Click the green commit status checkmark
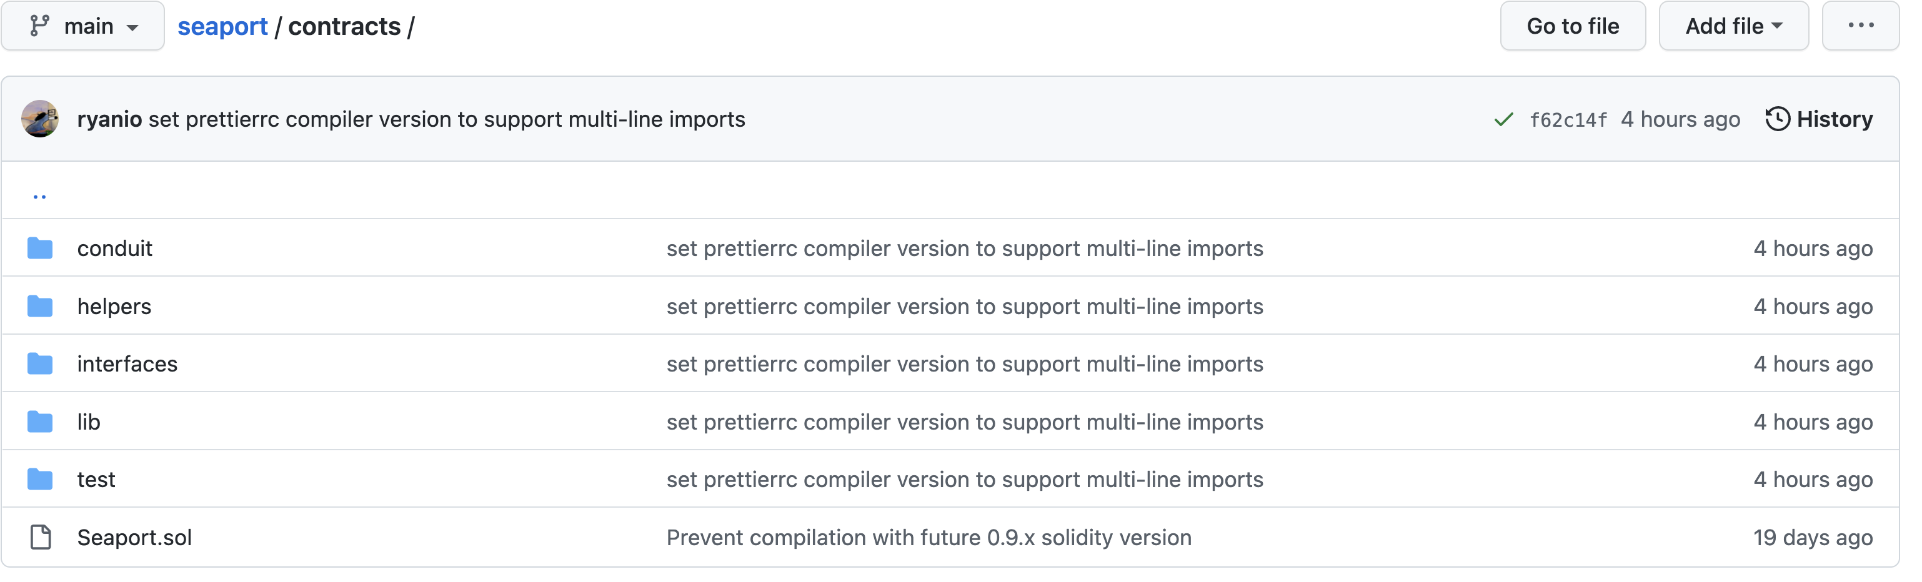The height and width of the screenshot is (582, 1922). tap(1503, 120)
